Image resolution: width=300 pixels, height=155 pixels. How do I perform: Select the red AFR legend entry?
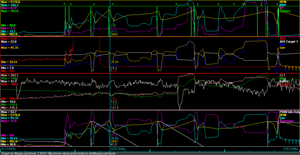pyautogui.click(x=282, y=39)
